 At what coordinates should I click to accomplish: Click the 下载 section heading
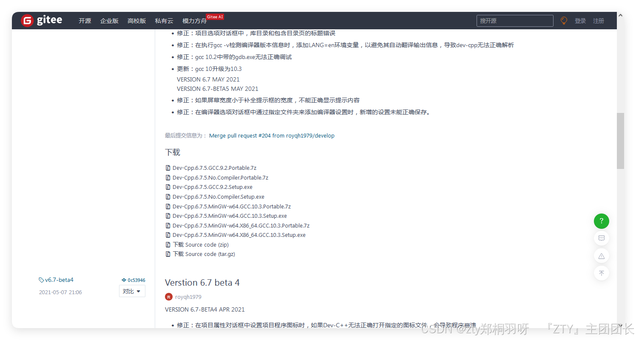(x=173, y=152)
